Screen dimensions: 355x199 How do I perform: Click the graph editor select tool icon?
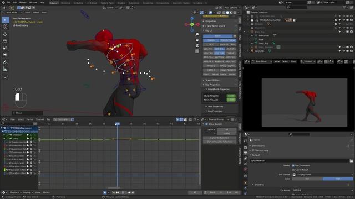pos(177,119)
